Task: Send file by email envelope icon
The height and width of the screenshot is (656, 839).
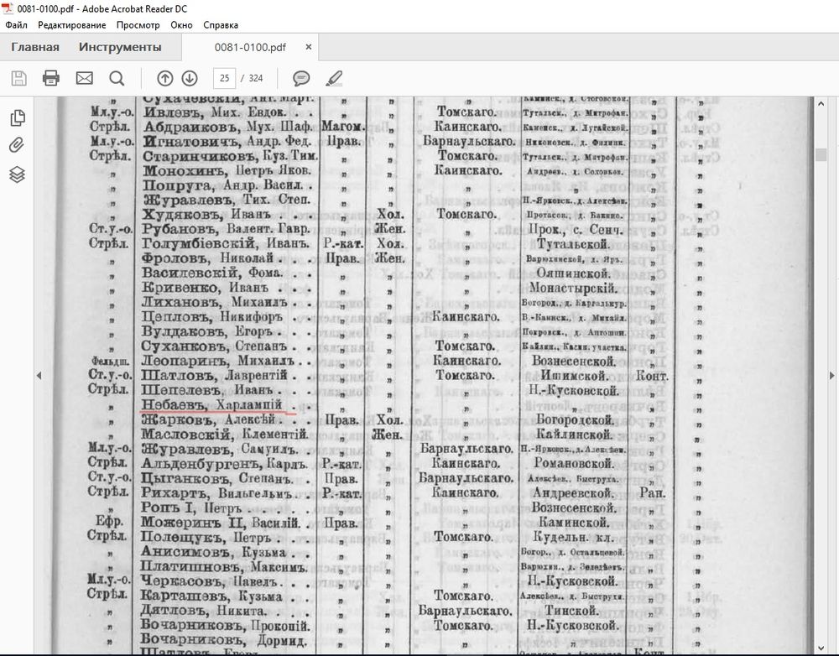Action: point(84,78)
